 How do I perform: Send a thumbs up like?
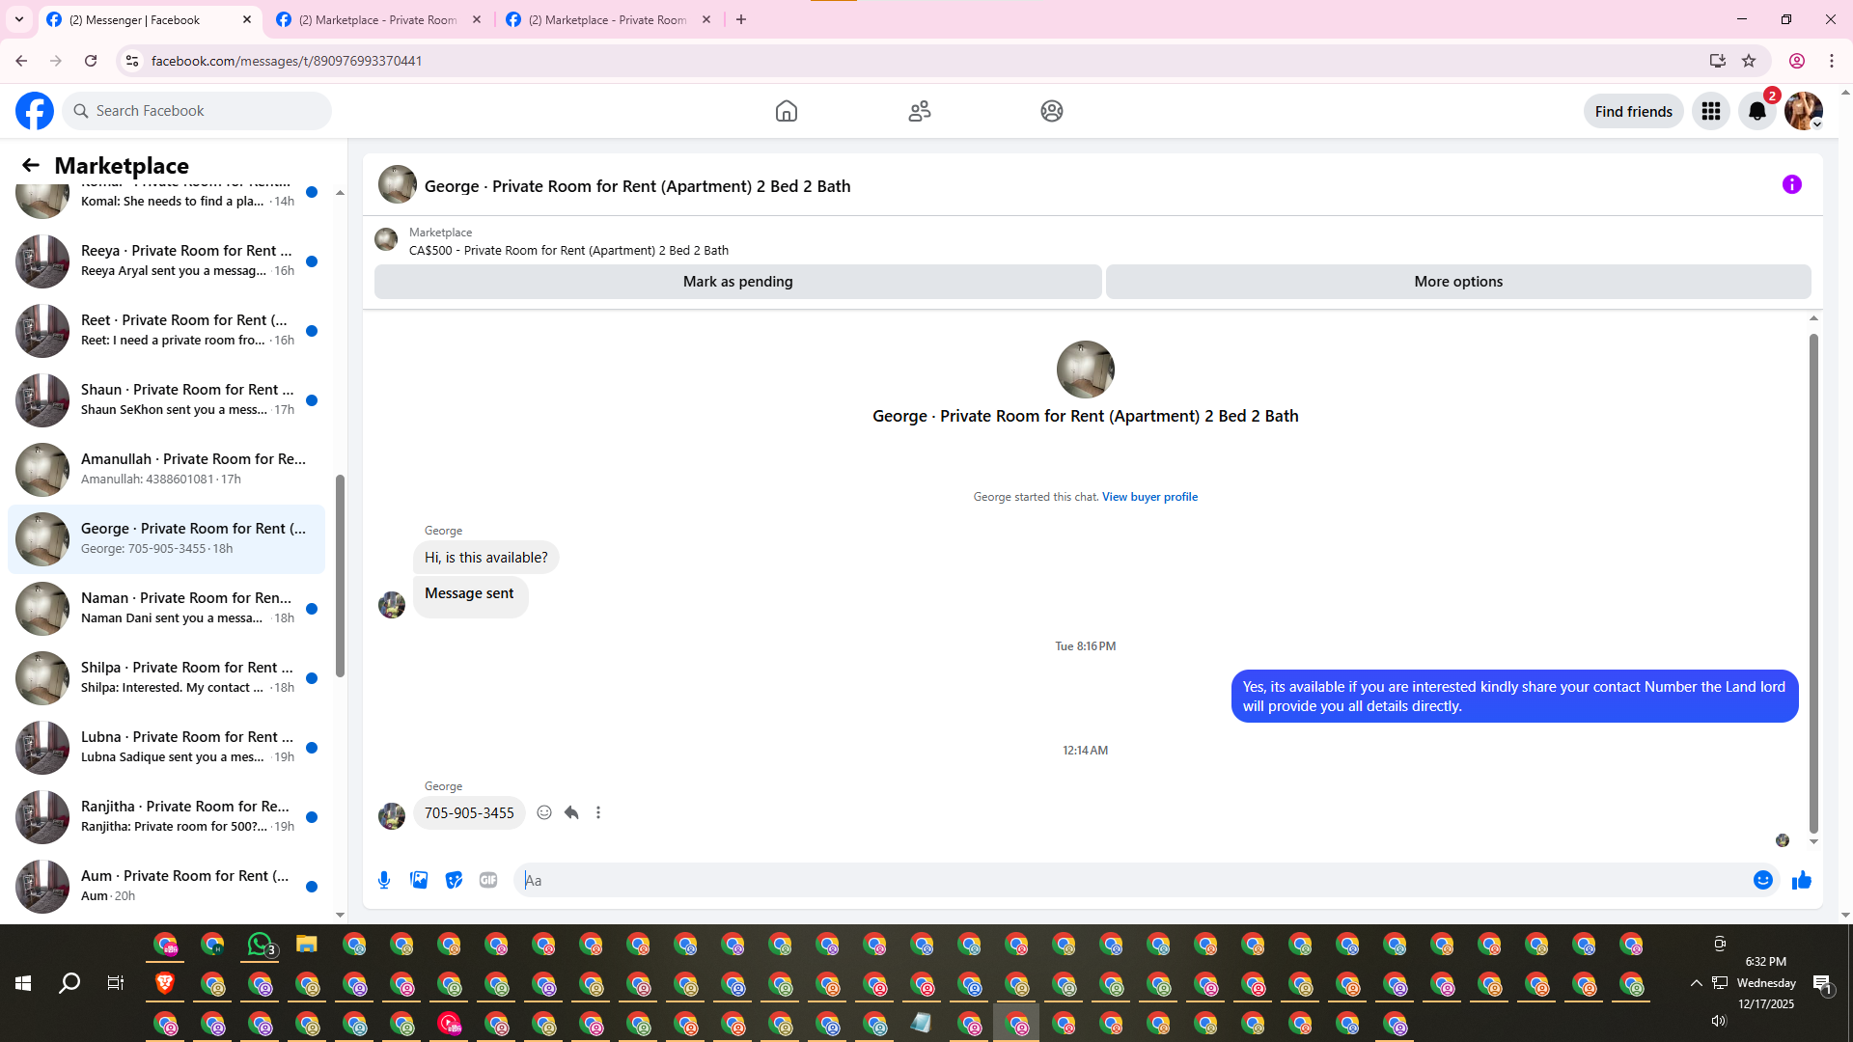tap(1801, 880)
